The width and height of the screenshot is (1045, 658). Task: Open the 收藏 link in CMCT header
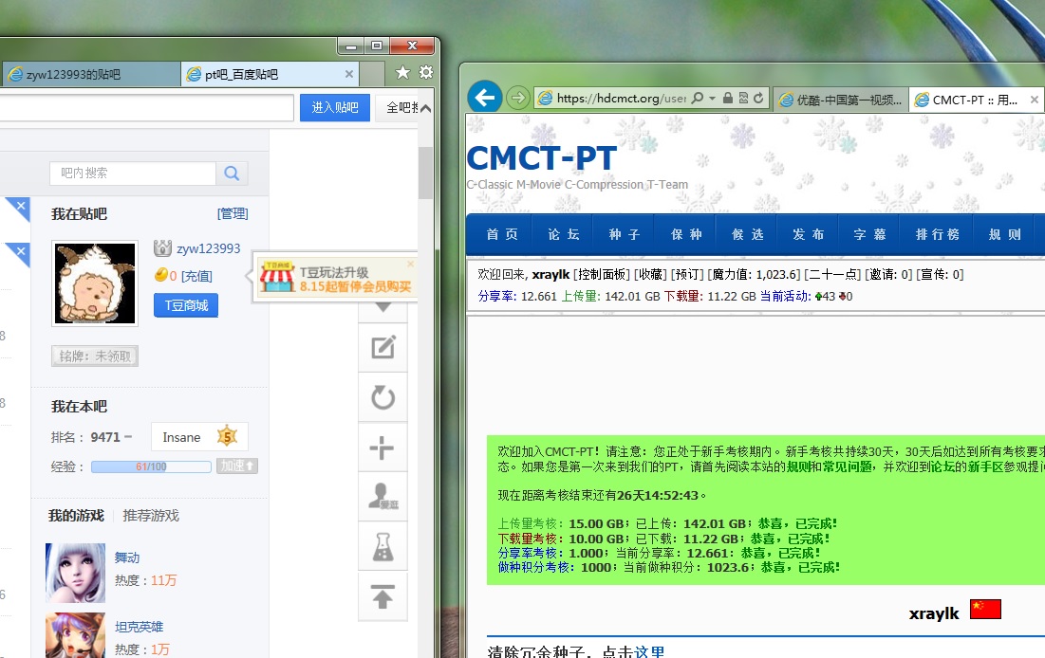[x=651, y=274]
